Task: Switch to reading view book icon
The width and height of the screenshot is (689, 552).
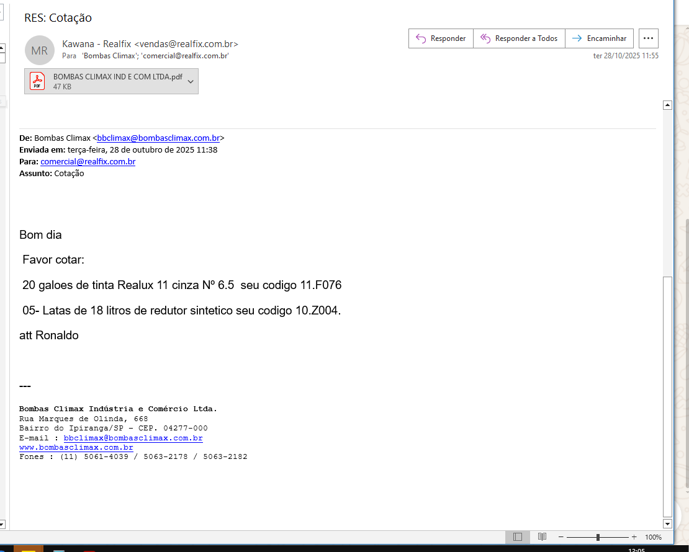Action: [x=542, y=537]
